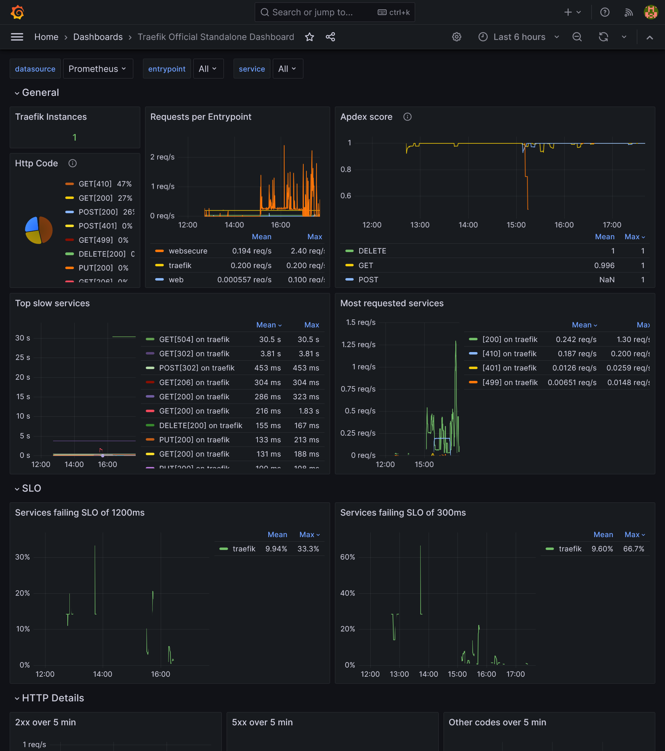Open the entrypoint All dropdown

click(208, 69)
